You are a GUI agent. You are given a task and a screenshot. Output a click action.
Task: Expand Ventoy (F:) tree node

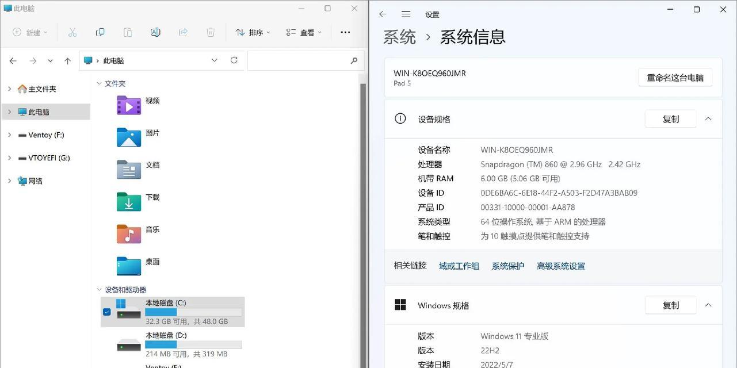tap(9, 135)
